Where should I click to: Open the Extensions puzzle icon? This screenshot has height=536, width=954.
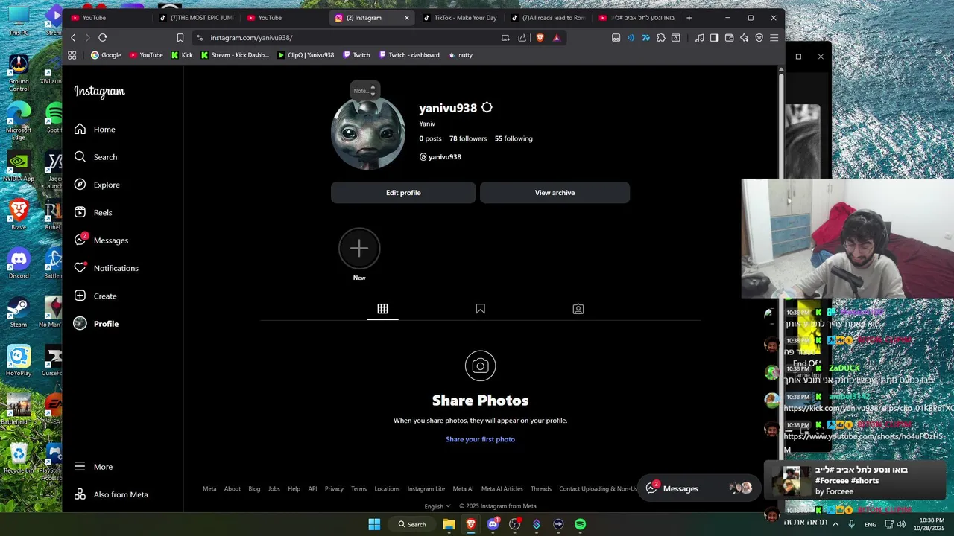661,38
